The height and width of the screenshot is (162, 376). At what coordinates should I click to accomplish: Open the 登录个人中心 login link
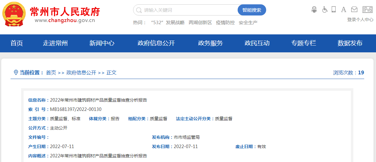pyautogui.click(x=360, y=20)
